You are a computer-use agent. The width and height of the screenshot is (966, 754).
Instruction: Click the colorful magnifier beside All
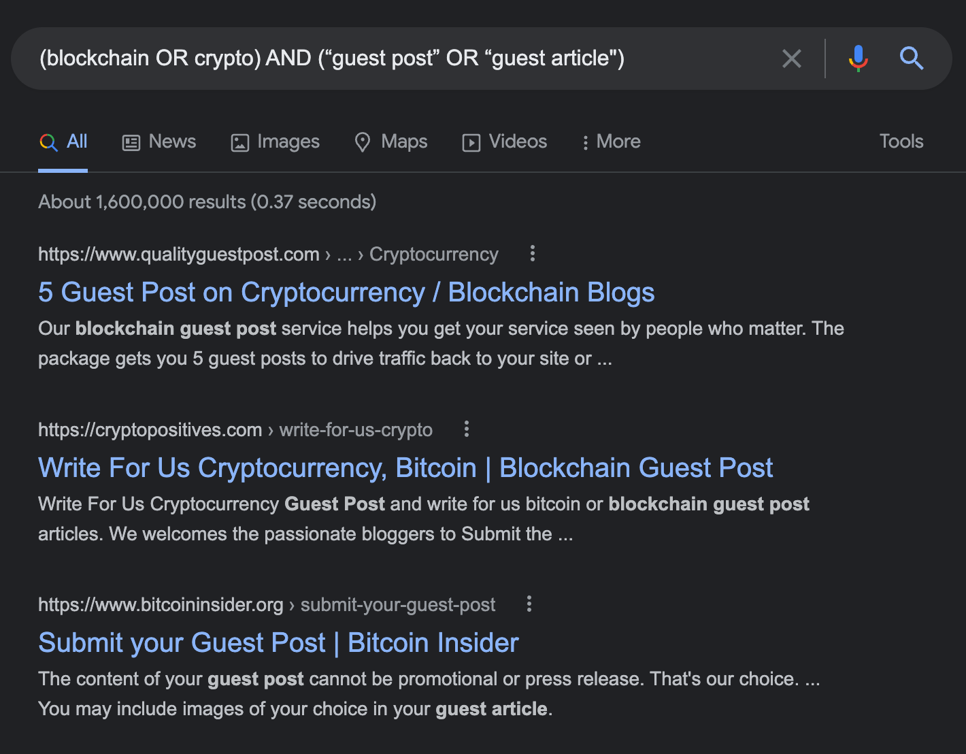pos(48,142)
